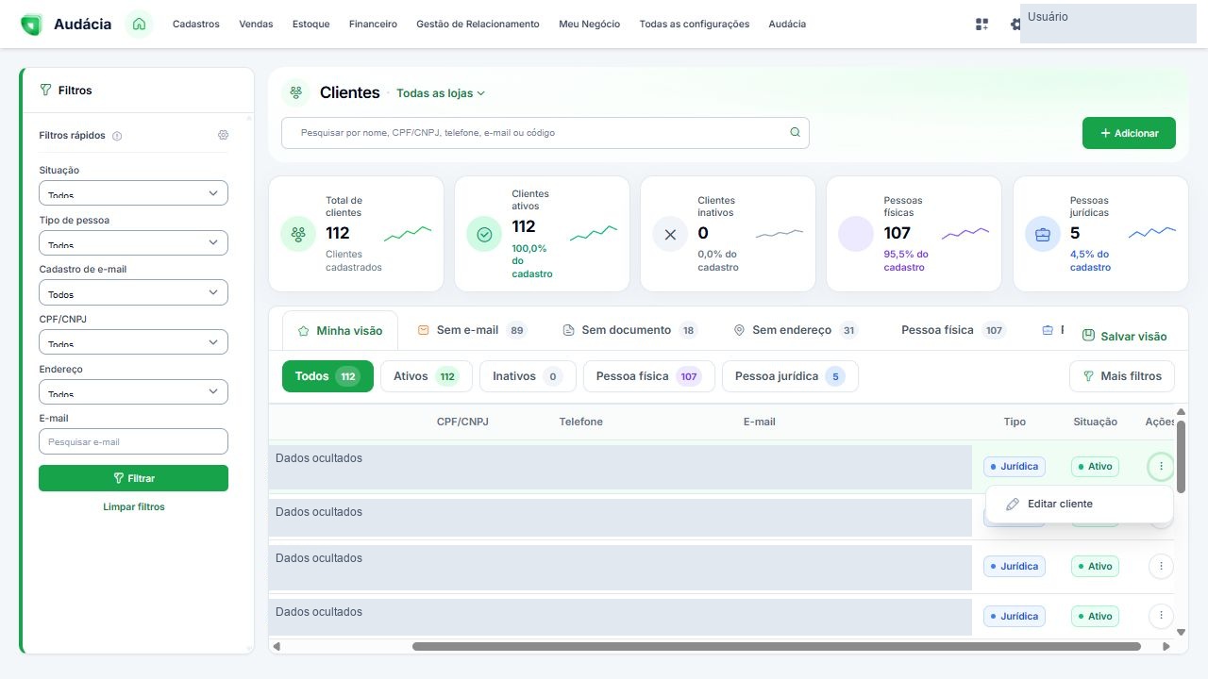The image size is (1208, 679).
Task: Click the table's scroll-up arrow
Action: click(1181, 412)
